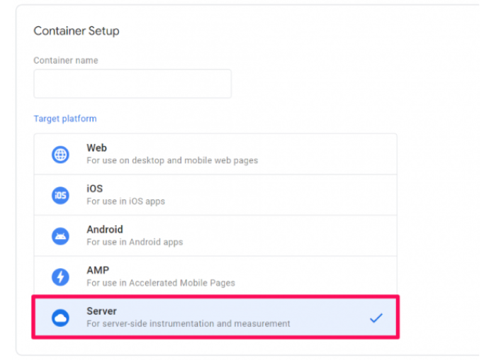The height and width of the screenshot is (361, 489).
Task: Select the Server cloud icon
Action: 60,318
